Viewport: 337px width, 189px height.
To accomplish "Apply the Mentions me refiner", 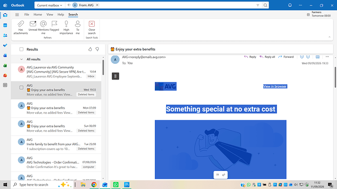I will click(x=43, y=27).
